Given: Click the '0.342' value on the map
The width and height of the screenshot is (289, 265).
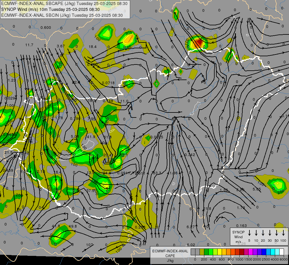Looking at the screenshot, I should [x=190, y=155].
